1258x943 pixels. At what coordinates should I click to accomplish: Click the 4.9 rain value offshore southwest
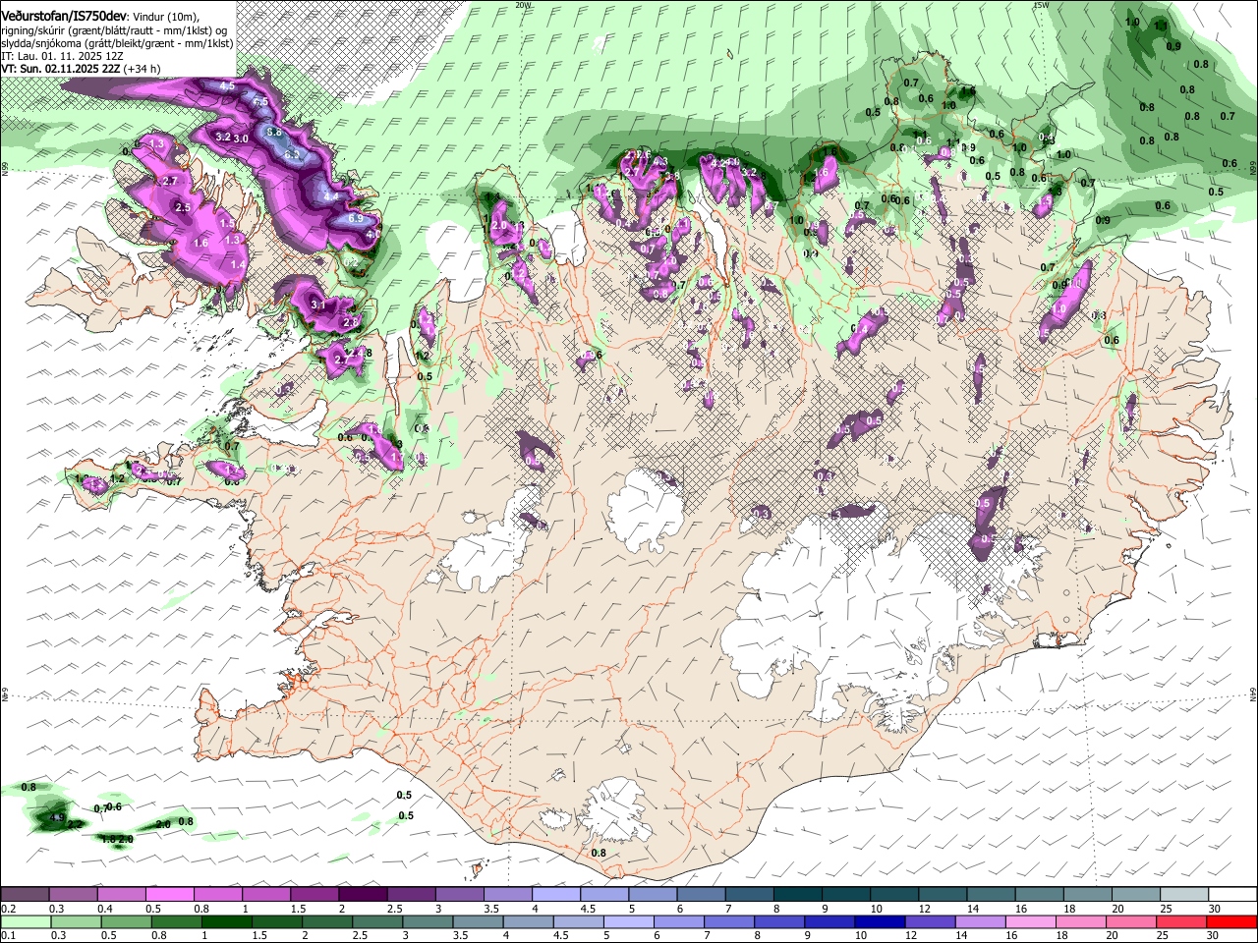(57, 816)
